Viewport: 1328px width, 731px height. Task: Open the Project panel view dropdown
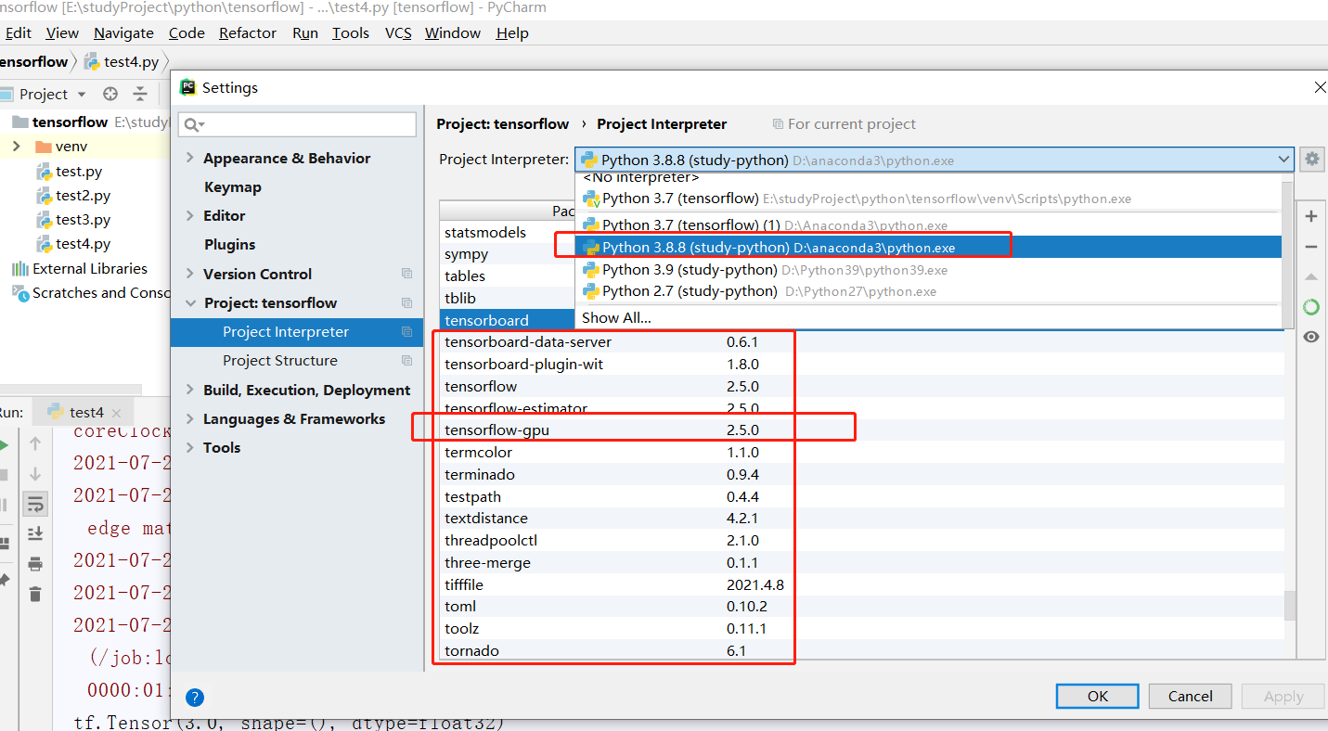(x=82, y=94)
